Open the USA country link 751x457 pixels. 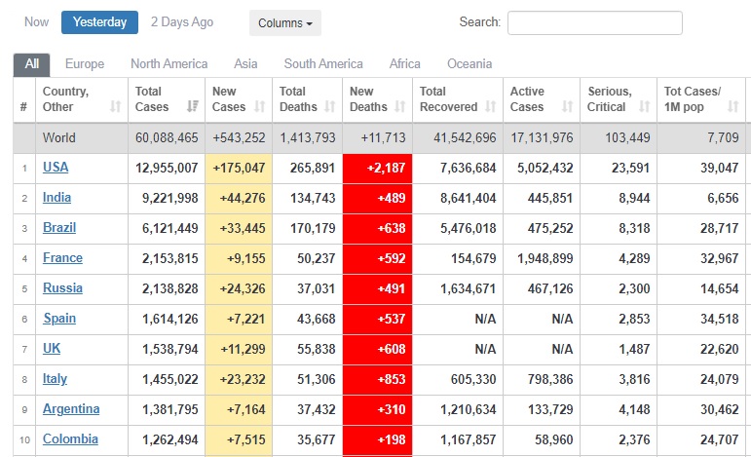pos(56,168)
